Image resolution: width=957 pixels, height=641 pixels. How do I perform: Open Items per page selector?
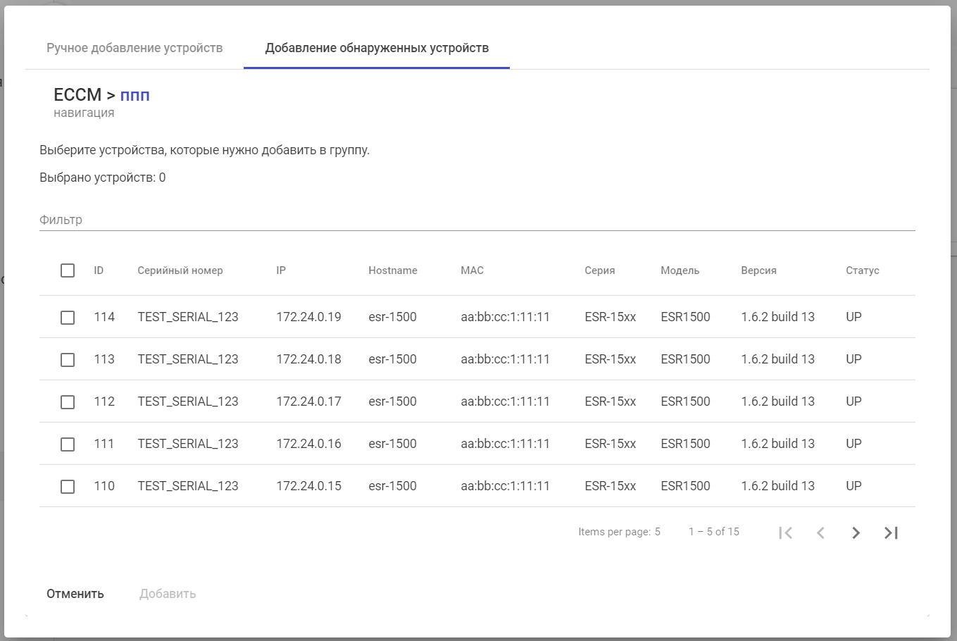click(657, 532)
